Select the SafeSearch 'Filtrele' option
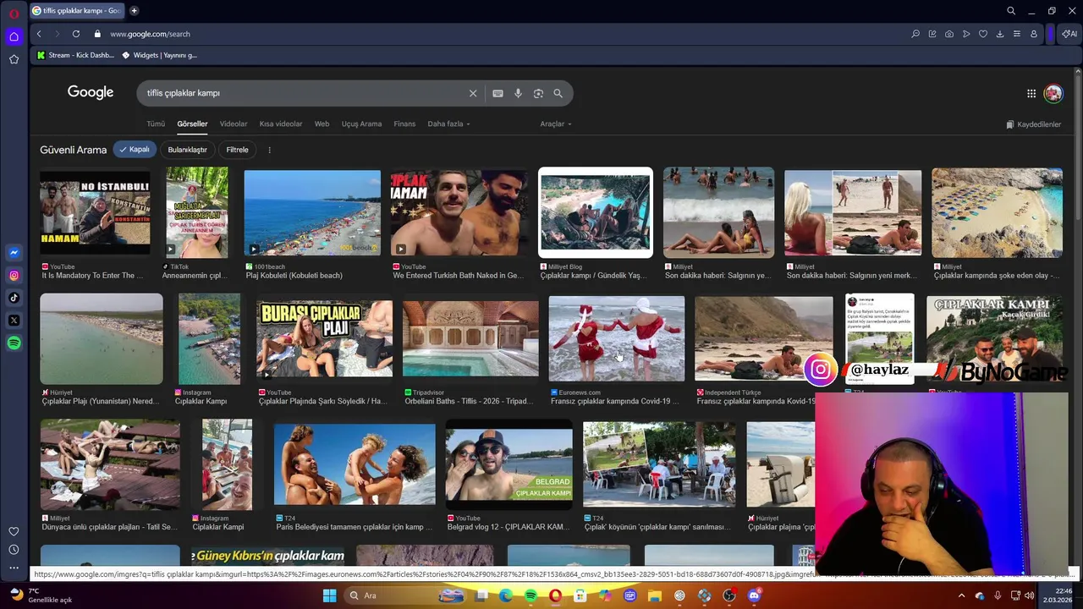Screen dimensions: 1083x609 237,150
